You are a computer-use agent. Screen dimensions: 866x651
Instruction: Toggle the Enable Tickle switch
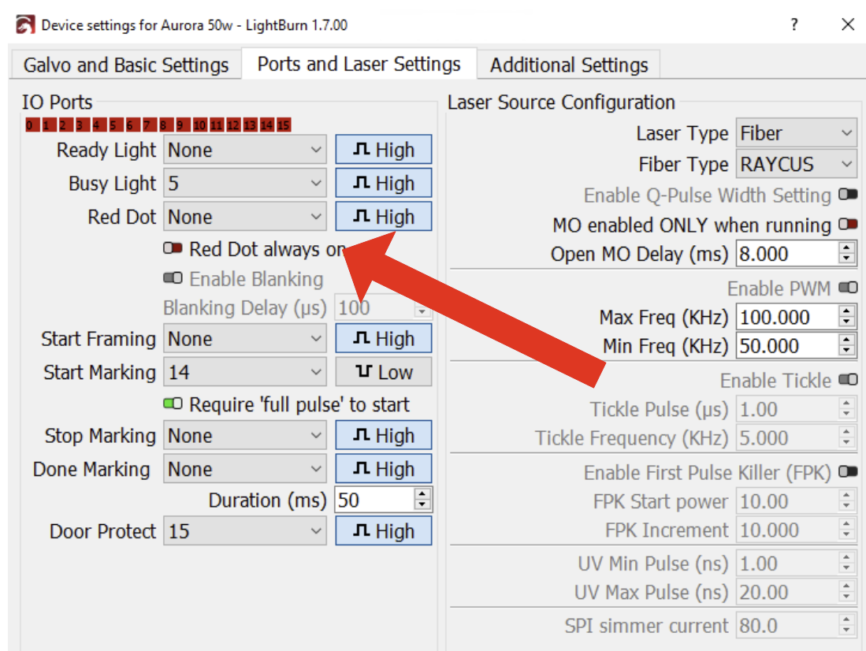pyautogui.click(x=848, y=379)
